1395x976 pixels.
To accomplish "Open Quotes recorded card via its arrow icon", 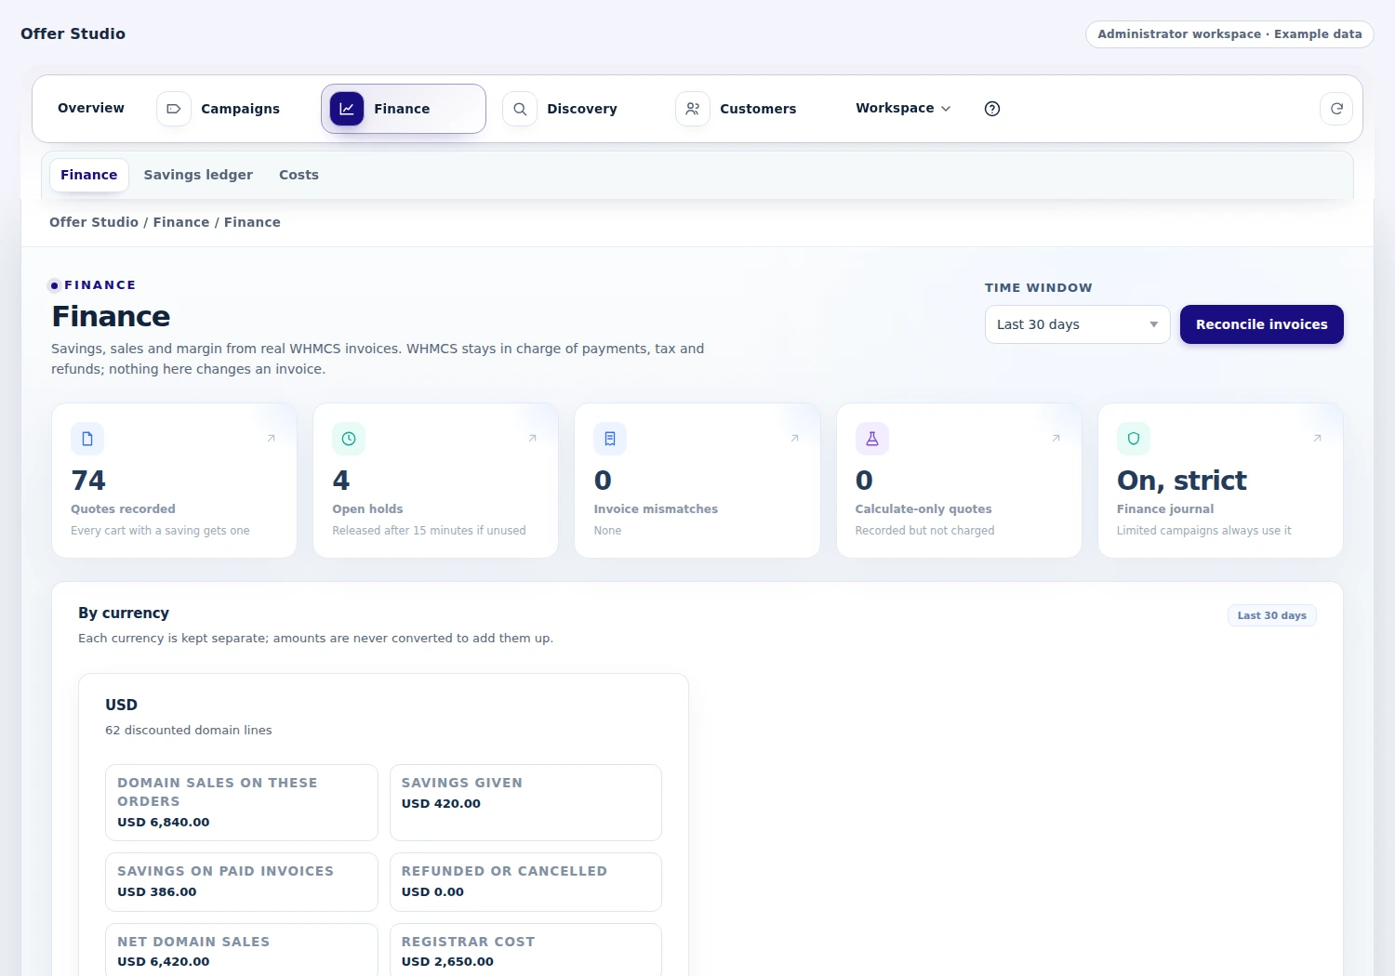I will point(272,439).
